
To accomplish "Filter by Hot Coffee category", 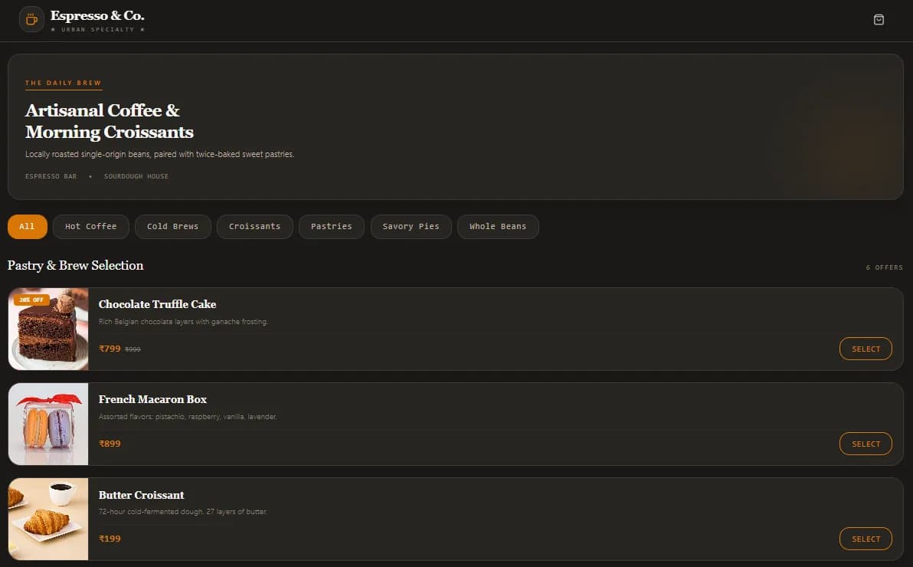I will click(91, 227).
